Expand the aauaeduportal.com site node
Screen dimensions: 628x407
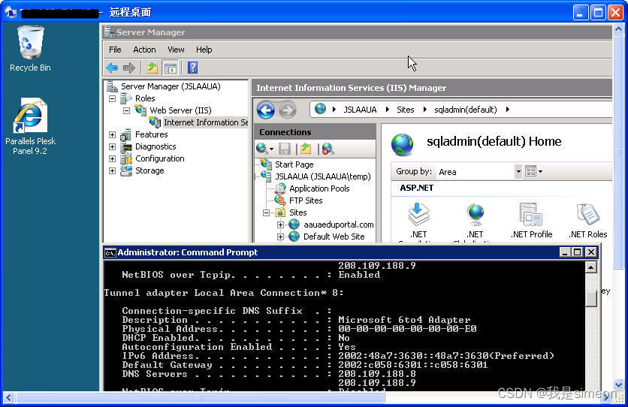point(281,225)
